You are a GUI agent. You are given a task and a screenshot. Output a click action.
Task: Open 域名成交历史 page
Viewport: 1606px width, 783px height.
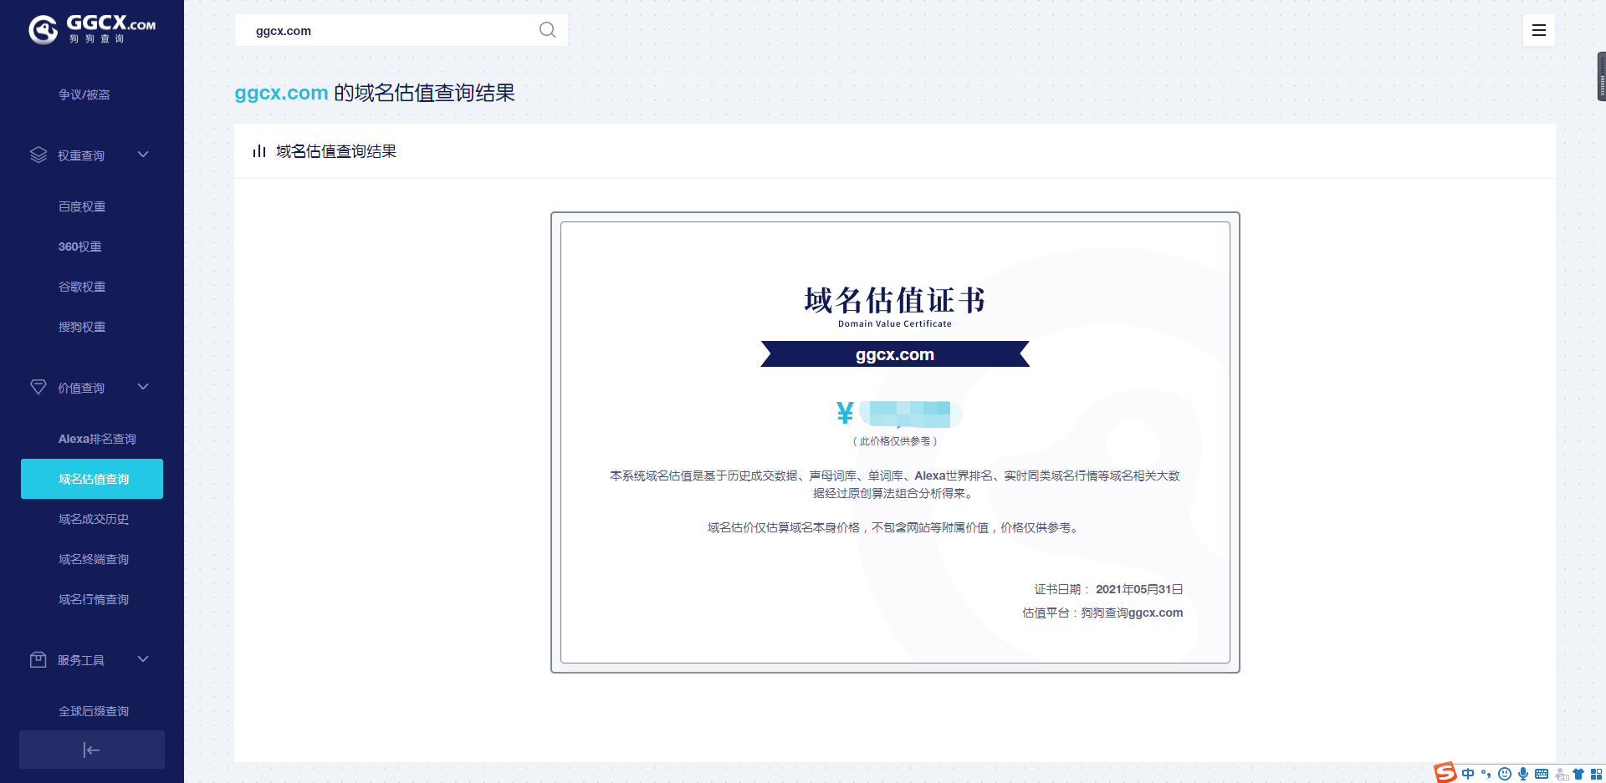point(94,519)
